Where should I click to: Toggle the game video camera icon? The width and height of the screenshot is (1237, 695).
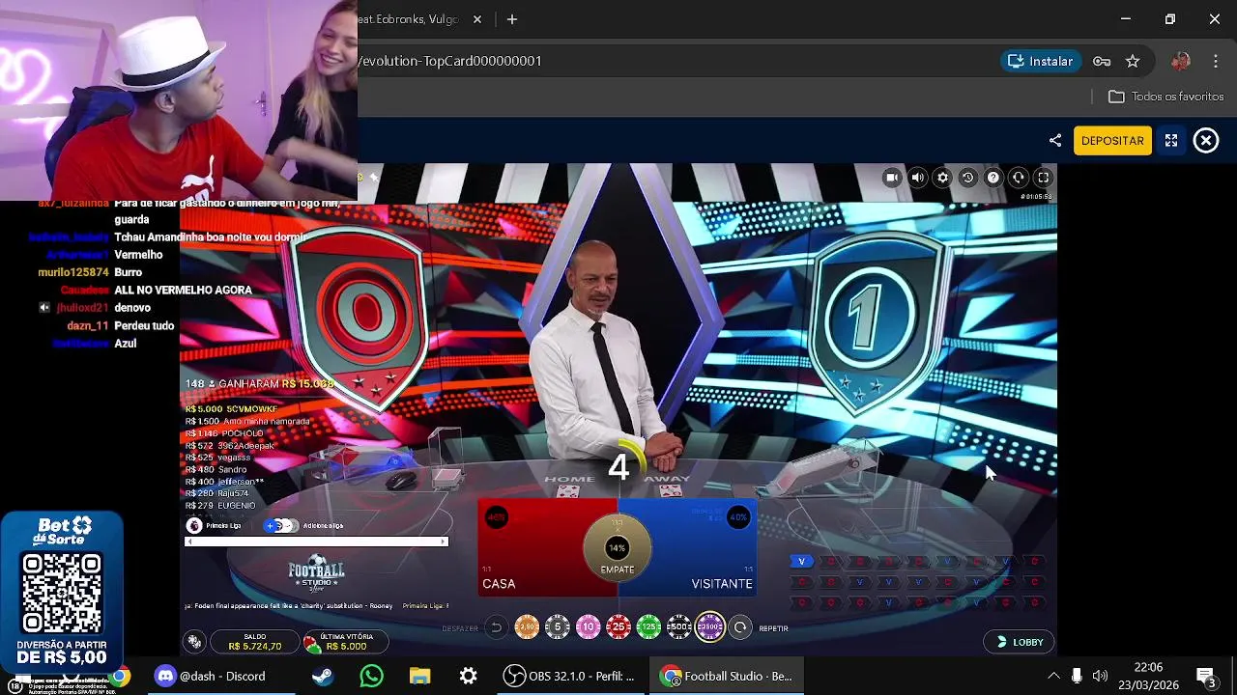(892, 178)
